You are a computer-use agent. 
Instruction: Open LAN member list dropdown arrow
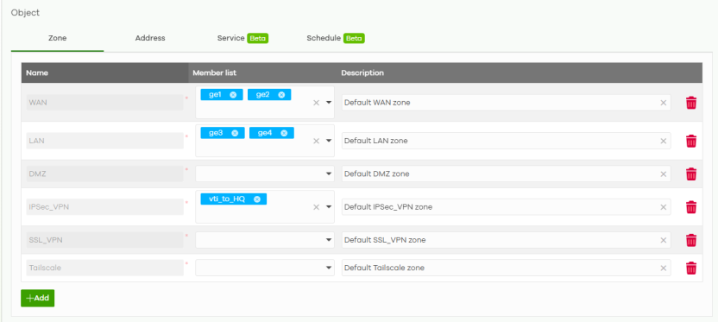click(328, 141)
